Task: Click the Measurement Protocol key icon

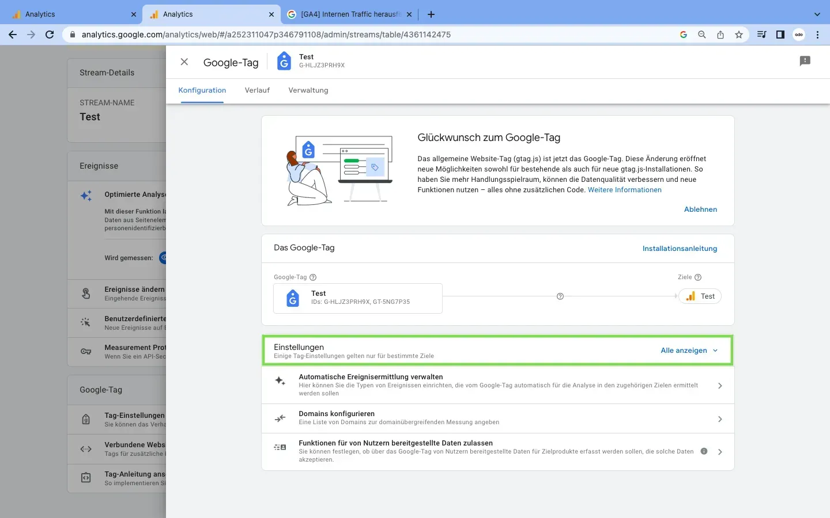Action: click(86, 352)
